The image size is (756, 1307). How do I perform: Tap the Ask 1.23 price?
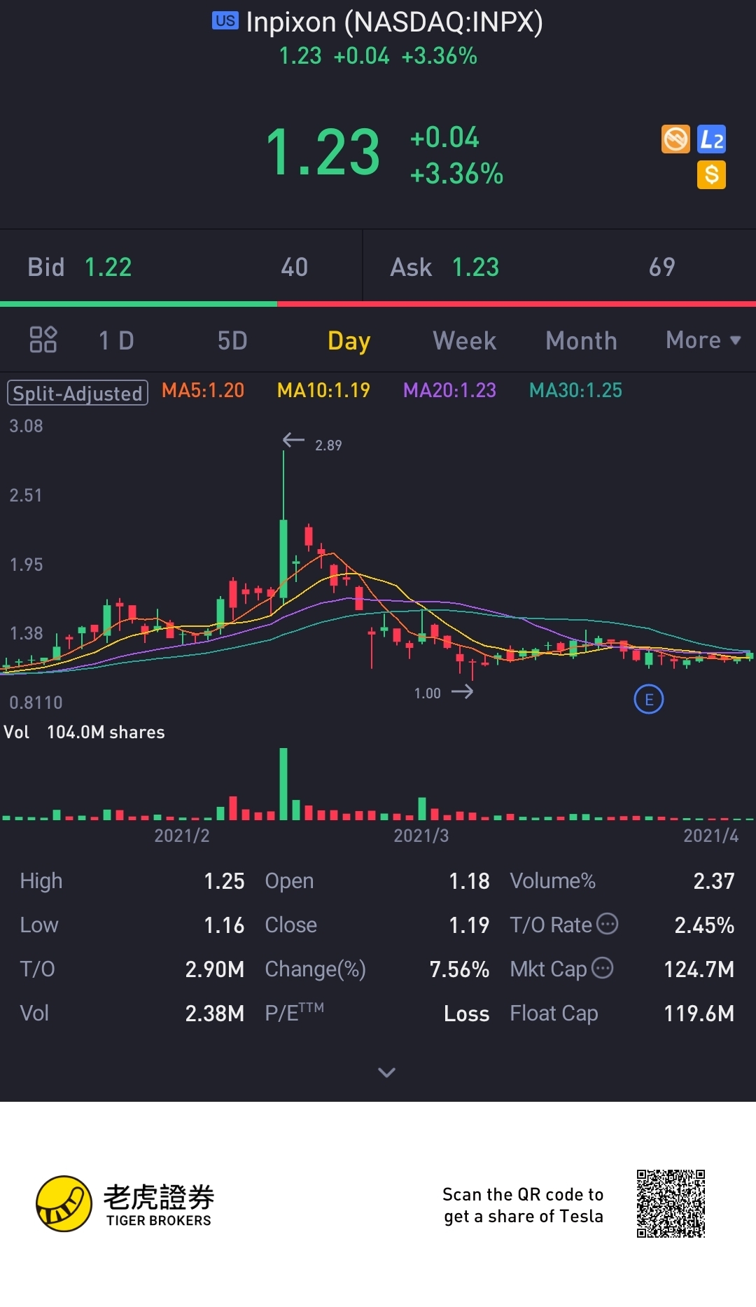pos(475,267)
